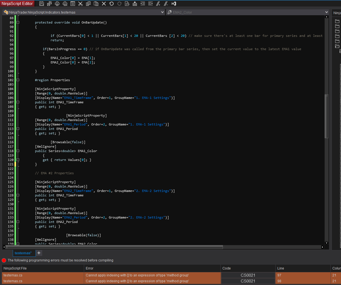Image resolution: width=341 pixels, height=285 pixels.
Task: Collapse EMA1_Color property at line 118
Action: point(18,151)
